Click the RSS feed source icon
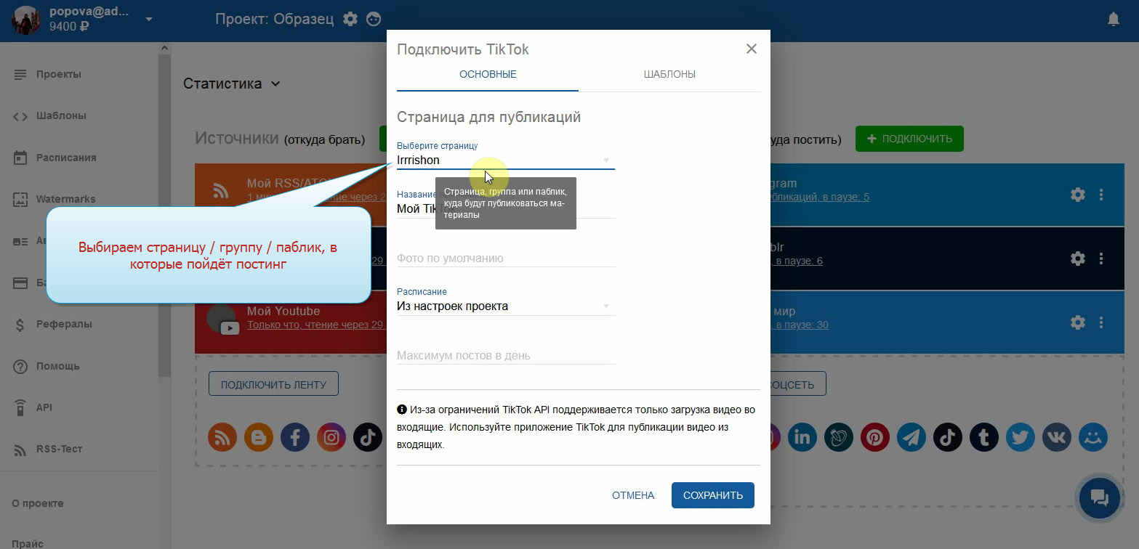This screenshot has width=1139, height=549. tap(222, 437)
